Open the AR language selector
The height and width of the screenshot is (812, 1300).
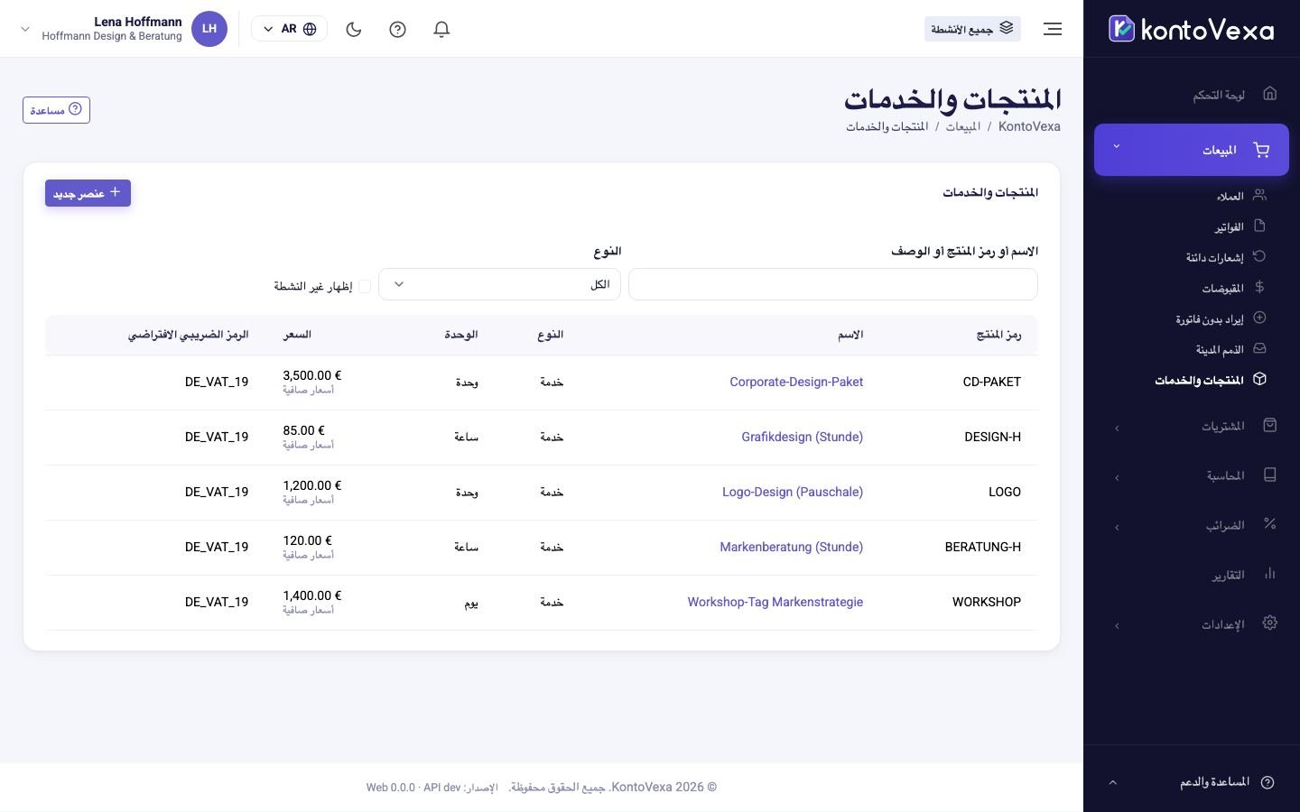[x=289, y=29]
